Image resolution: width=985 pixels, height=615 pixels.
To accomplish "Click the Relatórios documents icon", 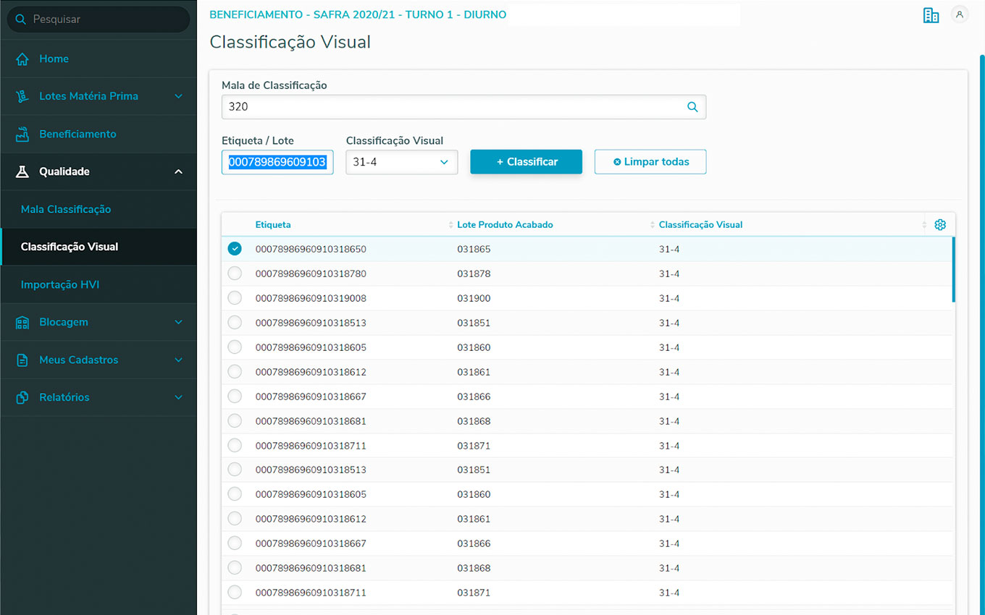I will [22, 397].
